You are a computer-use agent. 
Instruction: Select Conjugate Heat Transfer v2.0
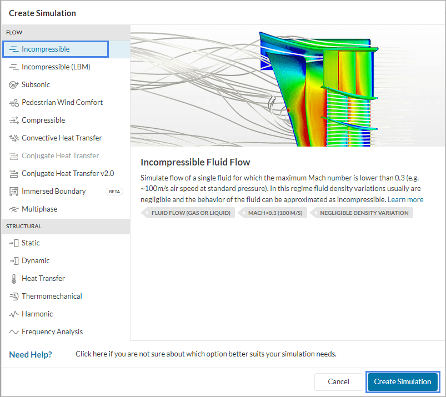click(67, 174)
